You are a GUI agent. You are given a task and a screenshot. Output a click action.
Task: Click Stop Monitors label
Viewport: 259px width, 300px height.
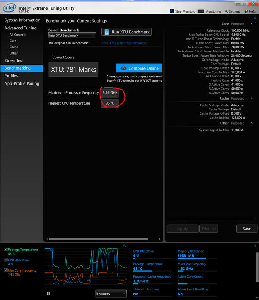[185, 12]
